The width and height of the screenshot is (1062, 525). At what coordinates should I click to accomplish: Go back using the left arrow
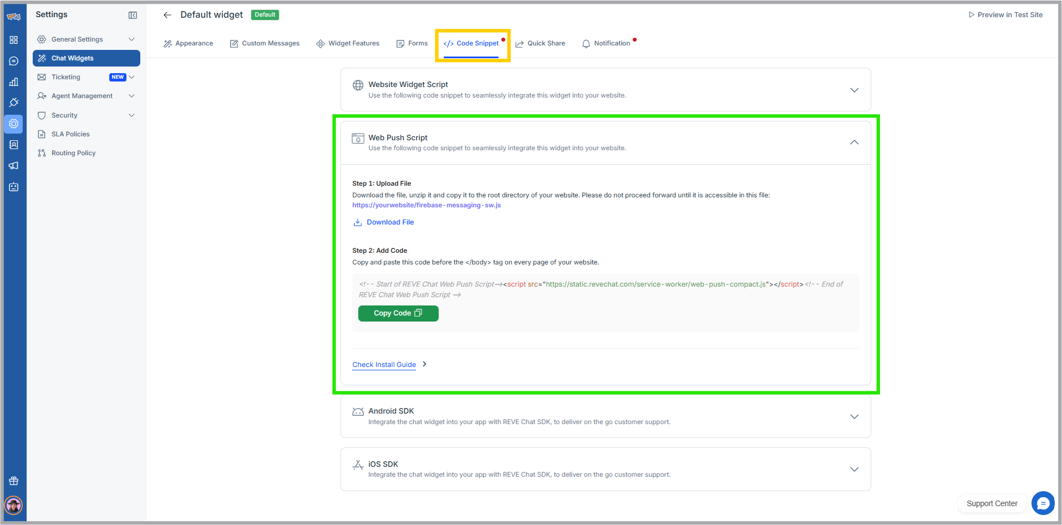click(167, 15)
